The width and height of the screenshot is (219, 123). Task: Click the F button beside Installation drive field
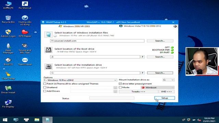tap(143, 73)
